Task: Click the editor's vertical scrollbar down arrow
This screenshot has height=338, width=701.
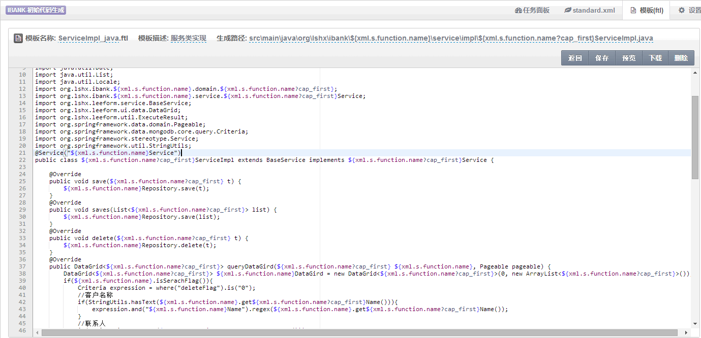Action: tap(695, 324)
